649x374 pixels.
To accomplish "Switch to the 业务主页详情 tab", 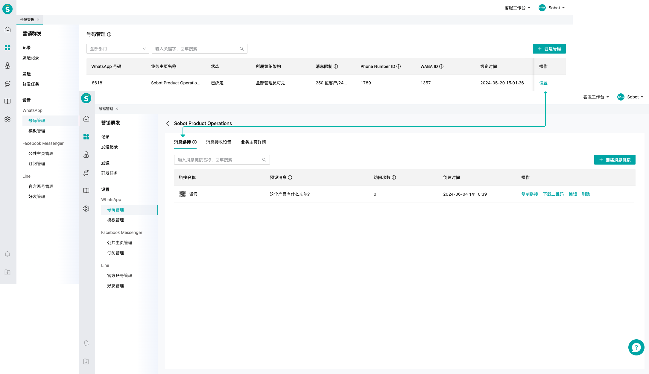I will pos(253,142).
